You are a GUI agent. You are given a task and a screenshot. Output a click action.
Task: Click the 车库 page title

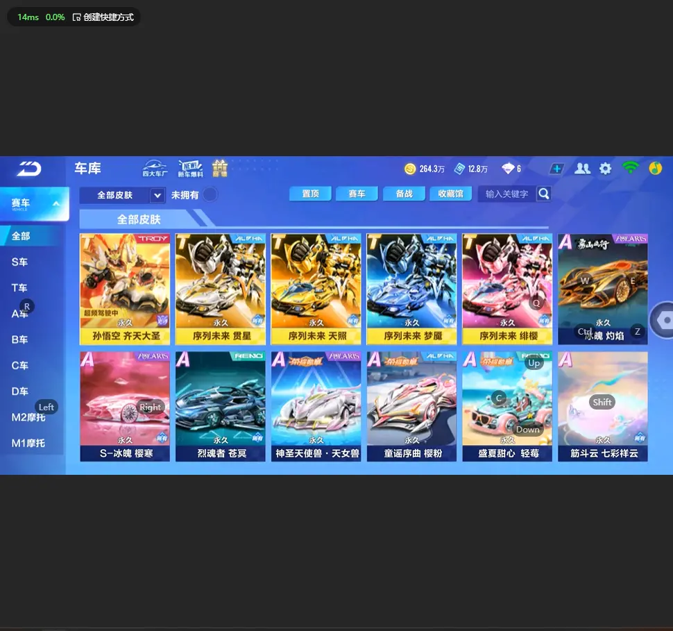87,169
